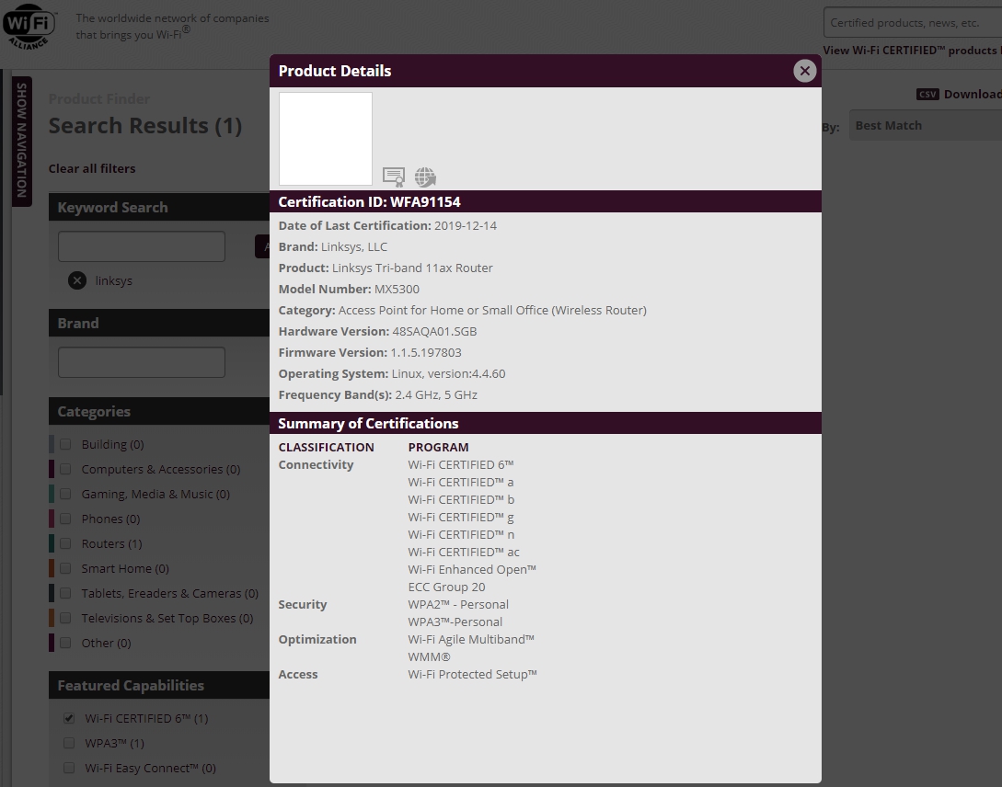1002x787 pixels.
Task: Click the Keyword Search input field
Action: [x=141, y=246]
